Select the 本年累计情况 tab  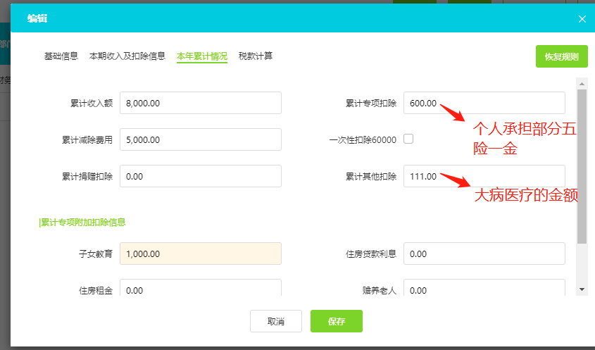(202, 56)
